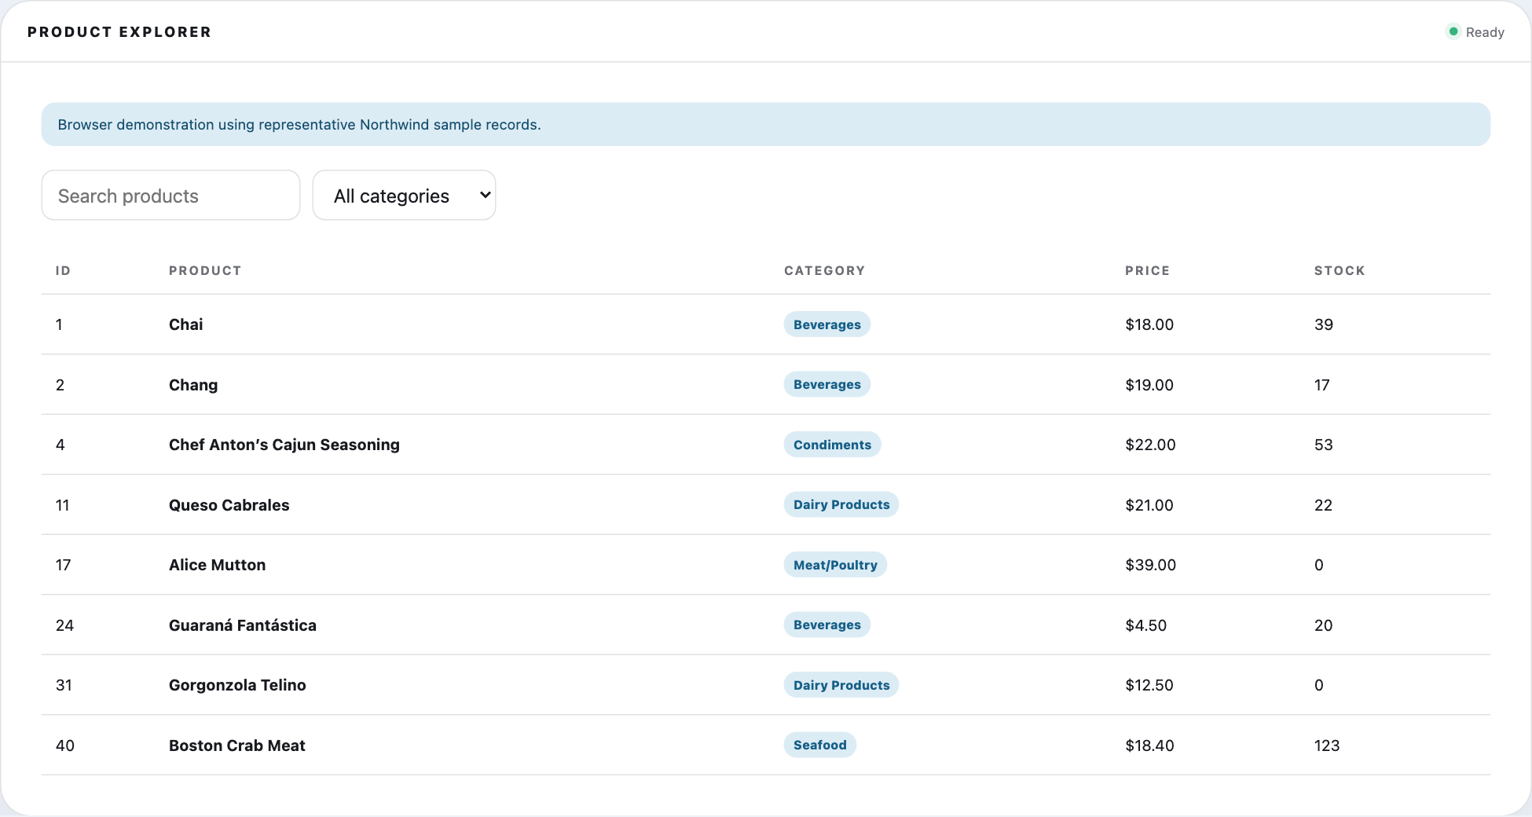
Task: Click the Seafood category tag
Action: tap(819, 745)
